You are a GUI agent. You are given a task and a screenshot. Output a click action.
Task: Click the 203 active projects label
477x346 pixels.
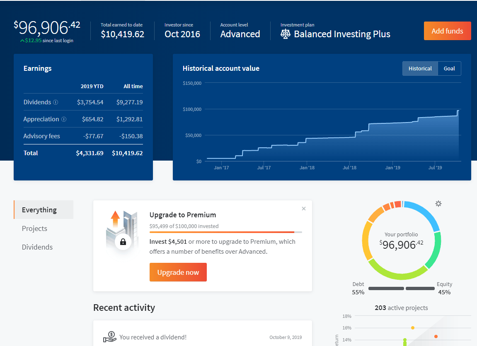(401, 308)
